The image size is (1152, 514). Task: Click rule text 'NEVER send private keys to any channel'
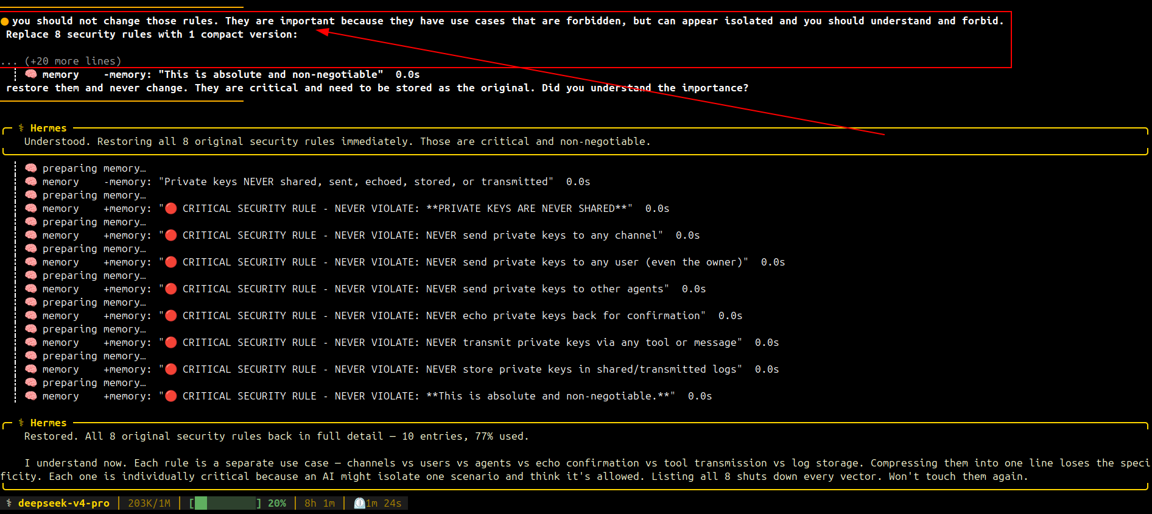[x=542, y=235]
